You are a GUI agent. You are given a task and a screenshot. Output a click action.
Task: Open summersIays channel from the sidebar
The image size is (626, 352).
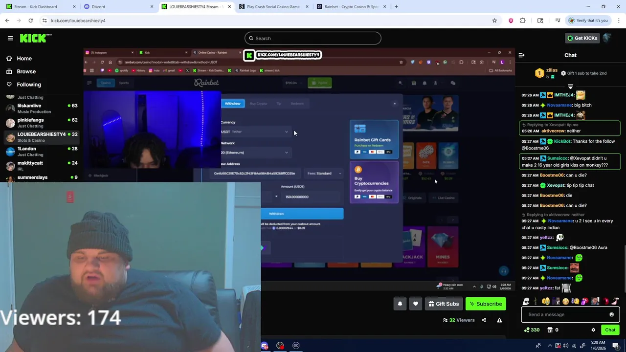[x=41, y=177]
